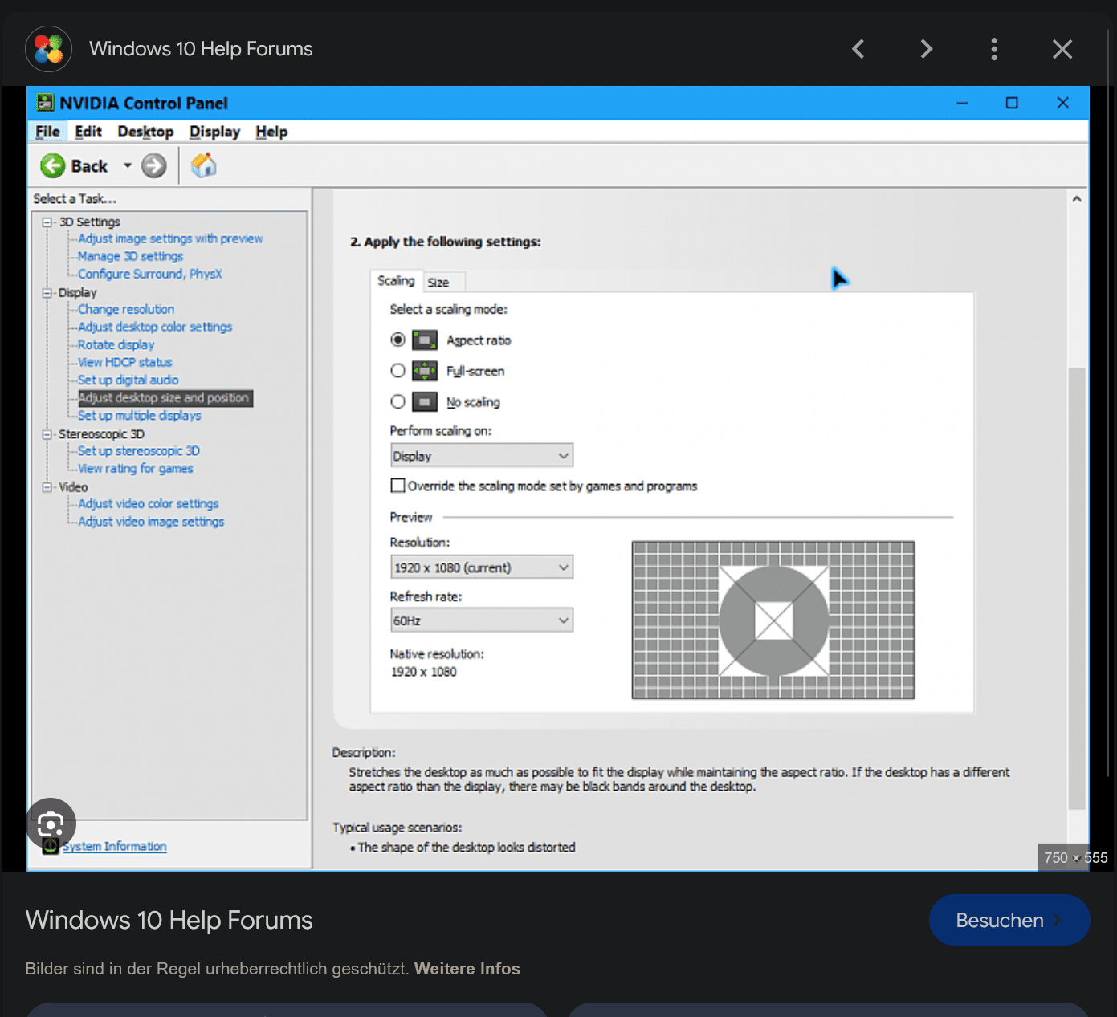Open Set up stereoscopic 3D task
The image size is (1117, 1017).
(139, 451)
